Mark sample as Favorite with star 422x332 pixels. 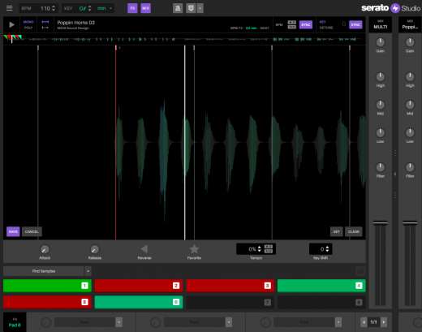pos(194,249)
